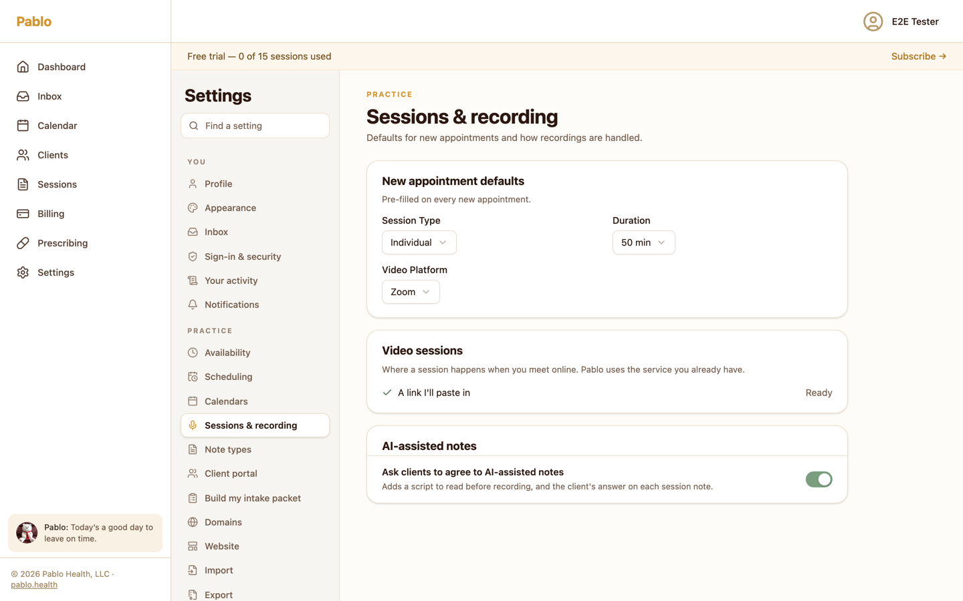
Task: Click the Appearance palette icon
Action: tap(193, 208)
